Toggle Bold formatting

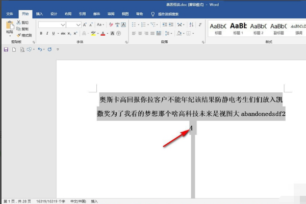[41, 34]
